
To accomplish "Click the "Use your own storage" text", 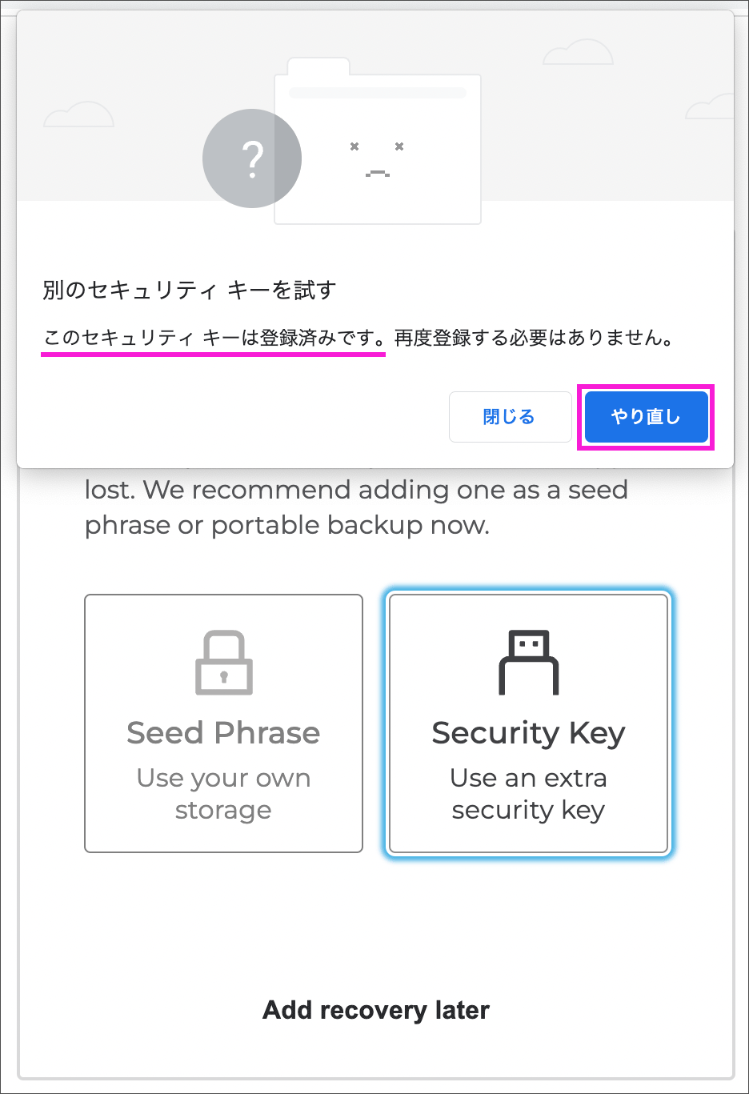I will (223, 794).
